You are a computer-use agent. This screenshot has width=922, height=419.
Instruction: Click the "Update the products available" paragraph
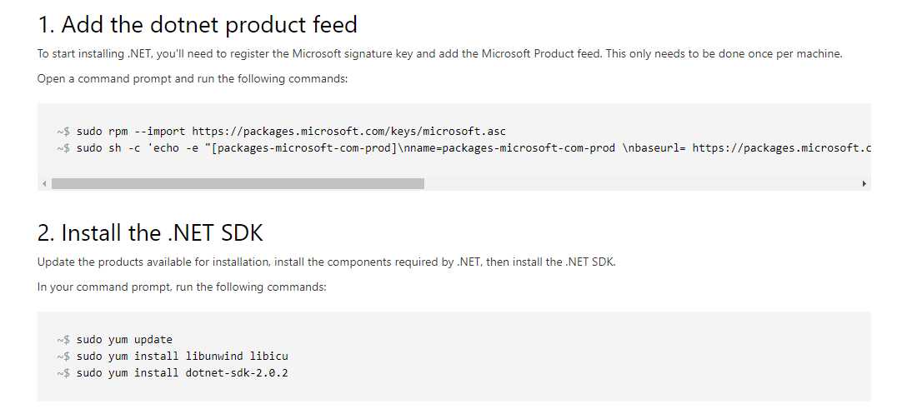pyautogui.click(x=326, y=262)
